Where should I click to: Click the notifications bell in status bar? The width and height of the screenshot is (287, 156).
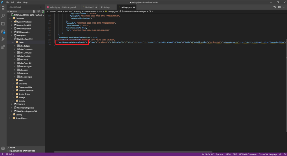coord(285,154)
